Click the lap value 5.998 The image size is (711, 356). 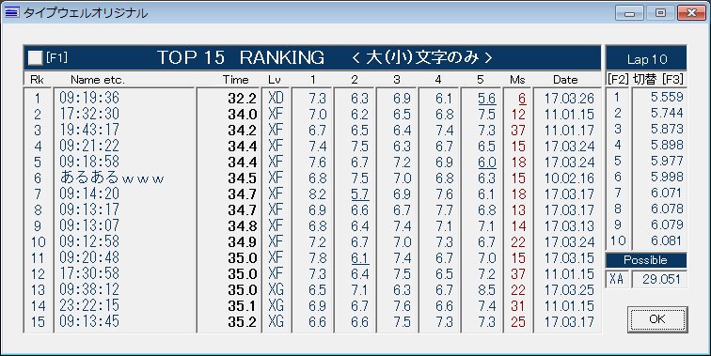pos(667,177)
